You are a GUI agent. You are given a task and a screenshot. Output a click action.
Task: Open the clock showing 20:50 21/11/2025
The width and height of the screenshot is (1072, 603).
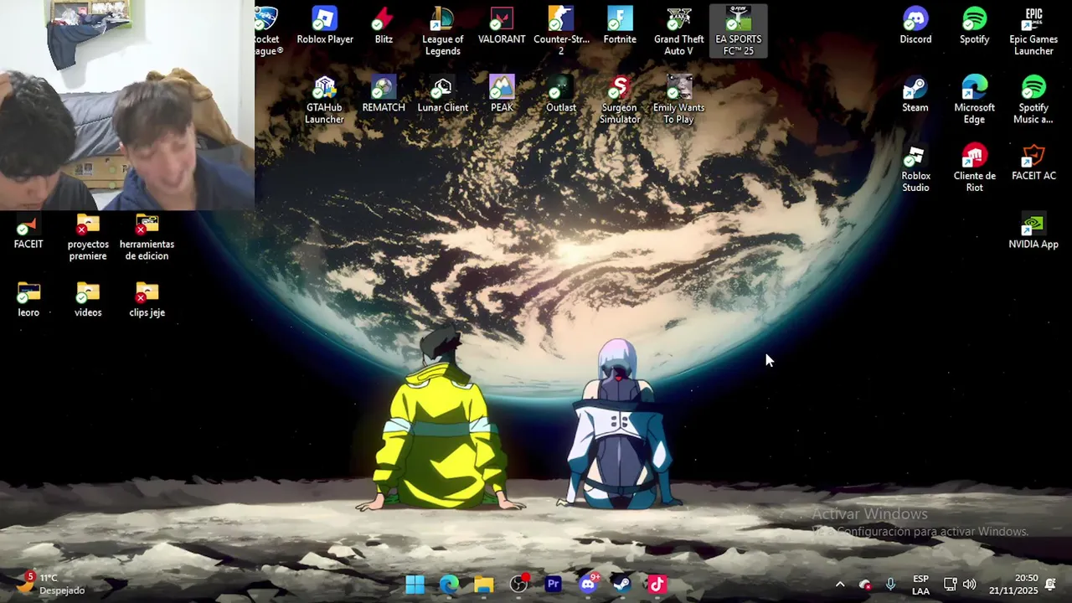click(1013, 584)
